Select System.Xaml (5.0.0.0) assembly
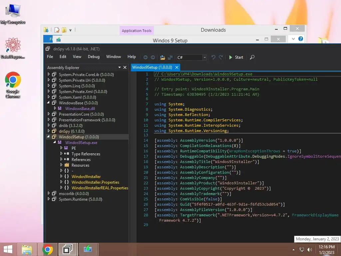This screenshot has height=256, width=341. coord(77,97)
